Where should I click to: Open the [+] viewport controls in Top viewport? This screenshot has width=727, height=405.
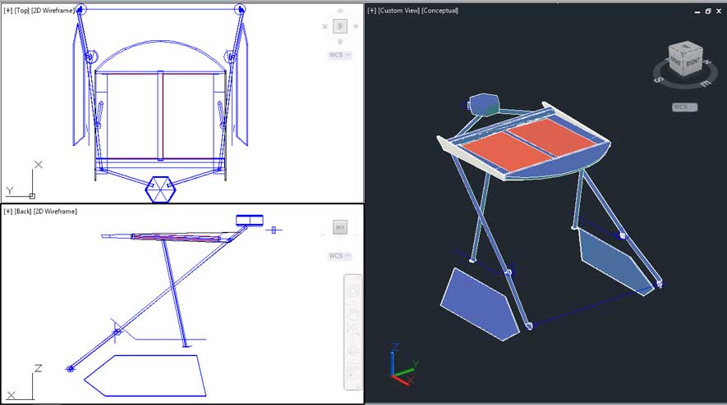(x=7, y=11)
